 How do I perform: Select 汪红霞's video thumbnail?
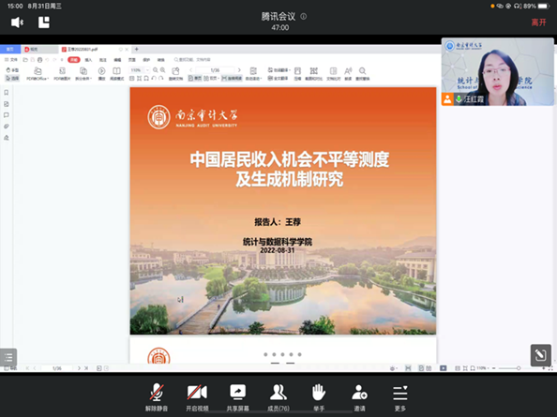(x=497, y=72)
